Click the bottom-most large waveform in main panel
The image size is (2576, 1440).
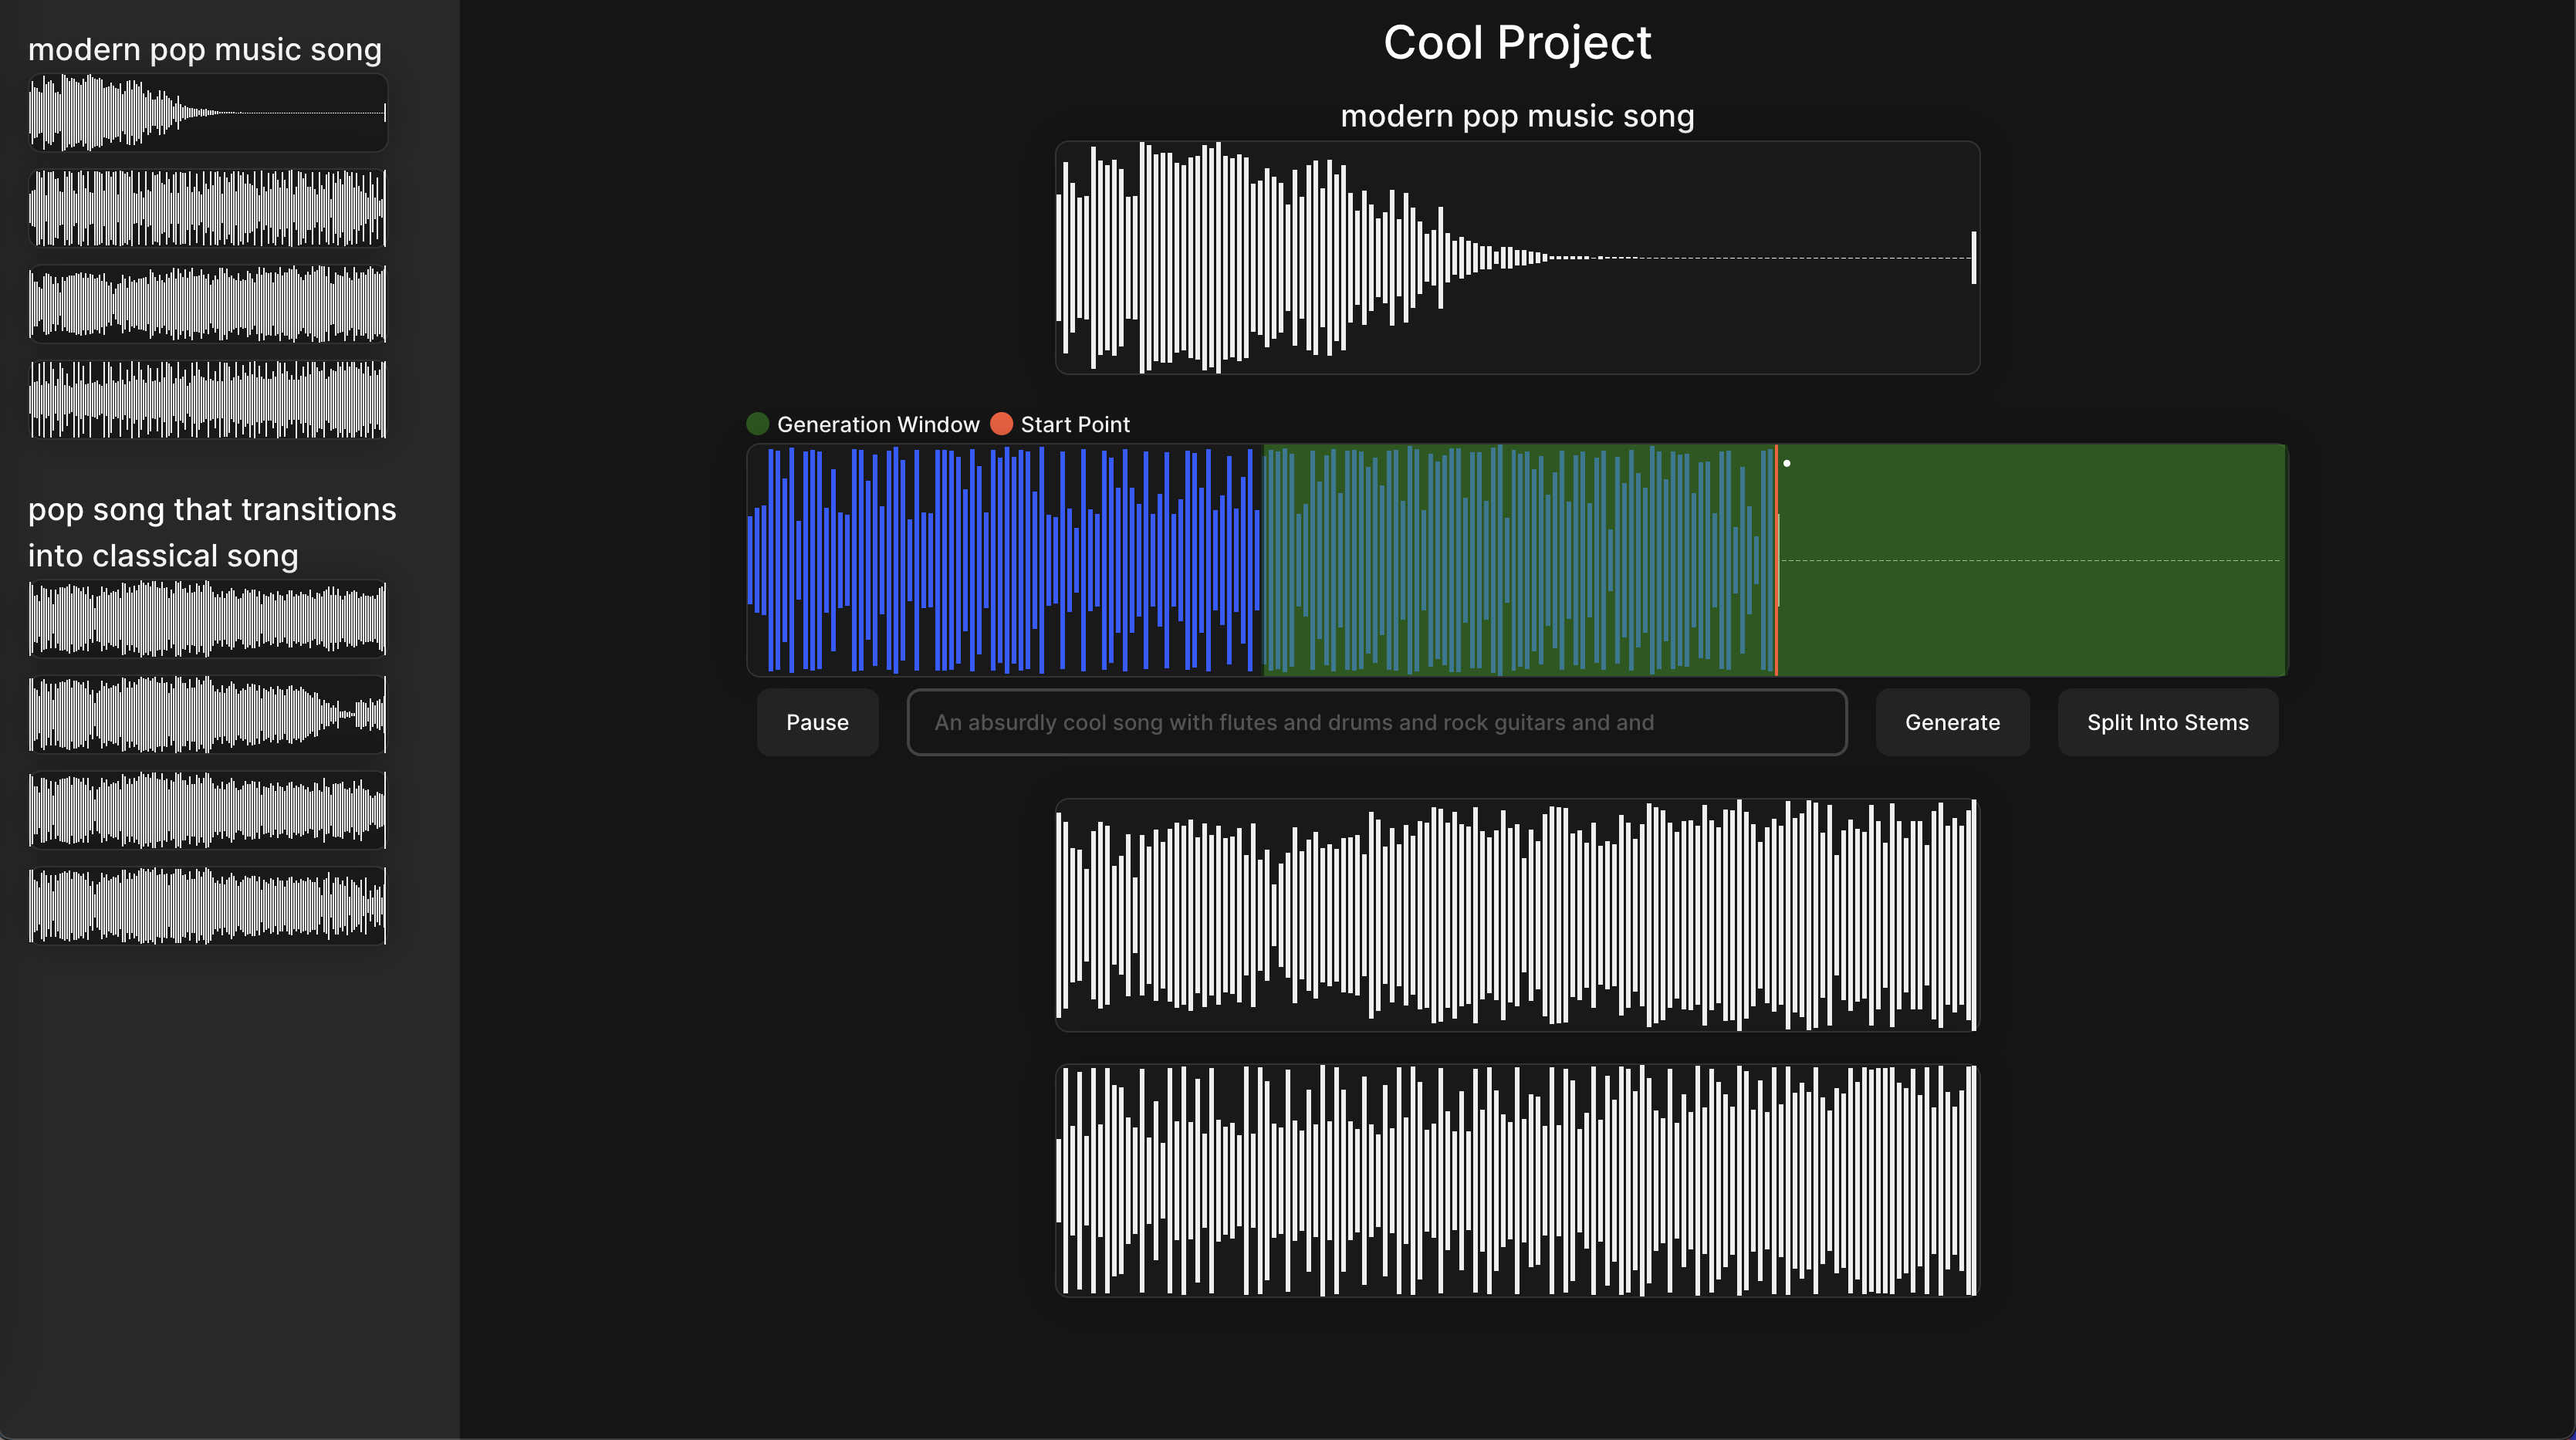pos(1517,1180)
